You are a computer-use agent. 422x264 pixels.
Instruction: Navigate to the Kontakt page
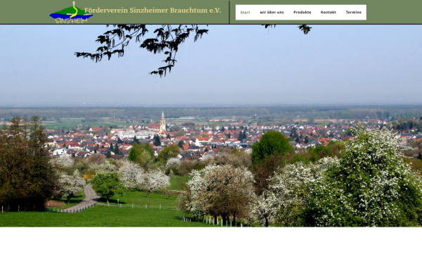(x=328, y=13)
